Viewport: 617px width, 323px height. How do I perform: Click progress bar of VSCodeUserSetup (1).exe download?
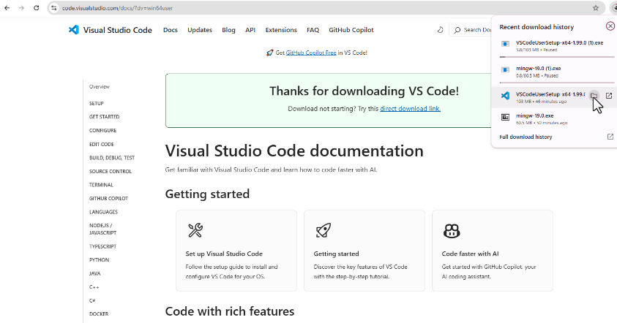coord(557,57)
